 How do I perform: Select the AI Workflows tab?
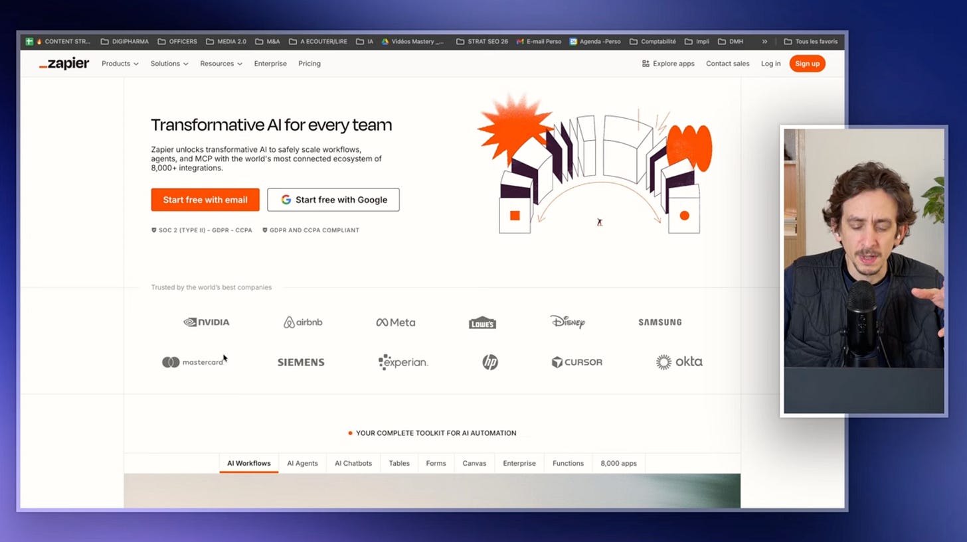(x=249, y=463)
